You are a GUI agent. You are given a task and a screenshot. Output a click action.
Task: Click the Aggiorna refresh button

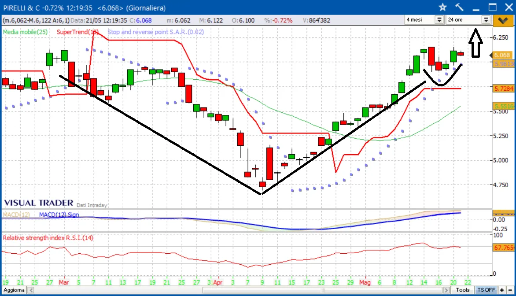[x=14, y=290]
